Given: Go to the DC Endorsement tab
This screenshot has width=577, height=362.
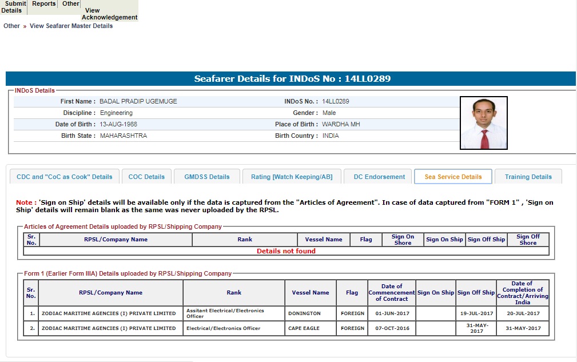Looking at the screenshot, I should (379, 177).
